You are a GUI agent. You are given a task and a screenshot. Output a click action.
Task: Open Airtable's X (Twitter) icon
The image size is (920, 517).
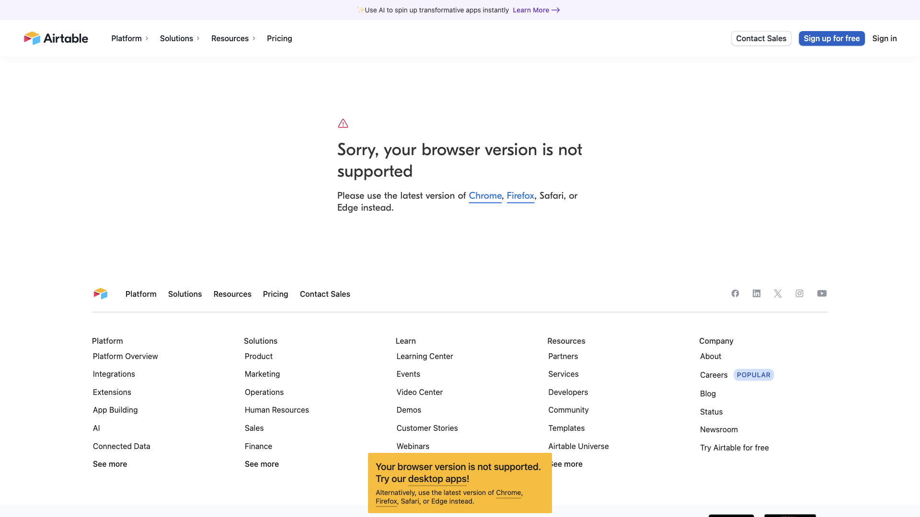778,293
